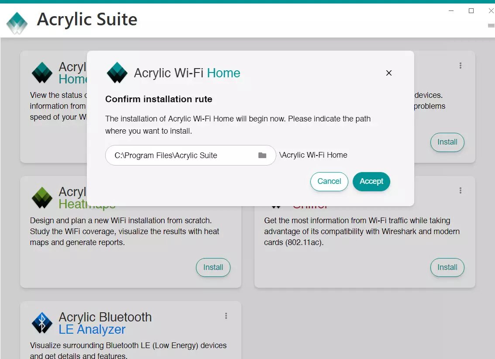Click the 'Design and plan a new WiFi installation' description

coord(125,231)
